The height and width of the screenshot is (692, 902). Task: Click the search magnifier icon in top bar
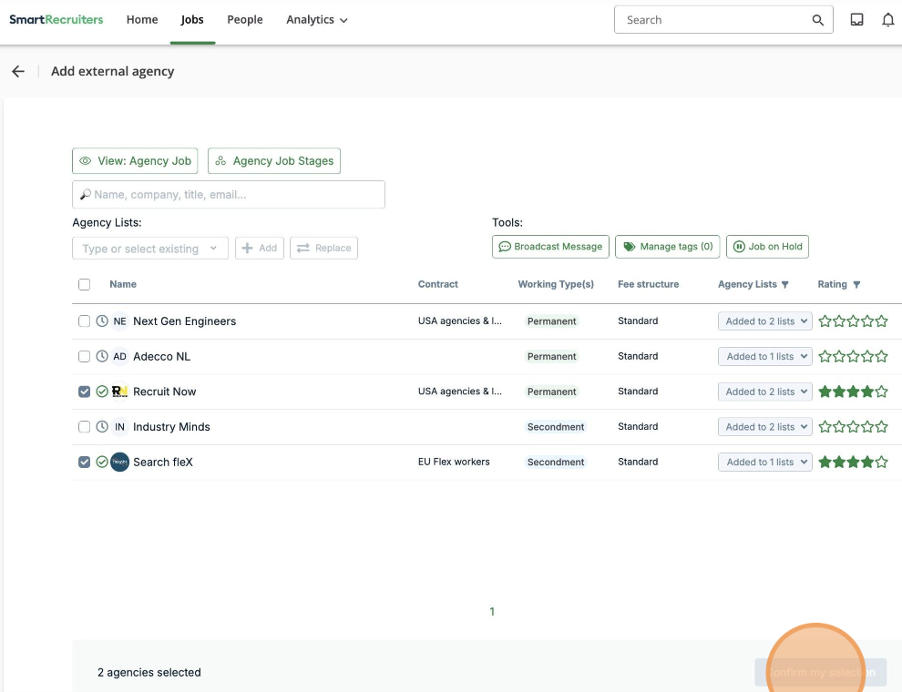(817, 20)
